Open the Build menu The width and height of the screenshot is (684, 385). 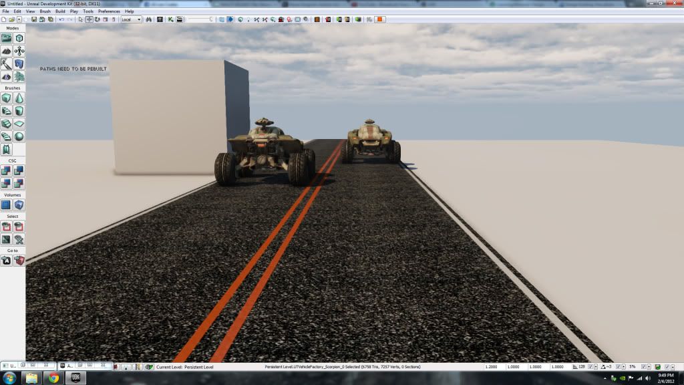pyautogui.click(x=60, y=11)
